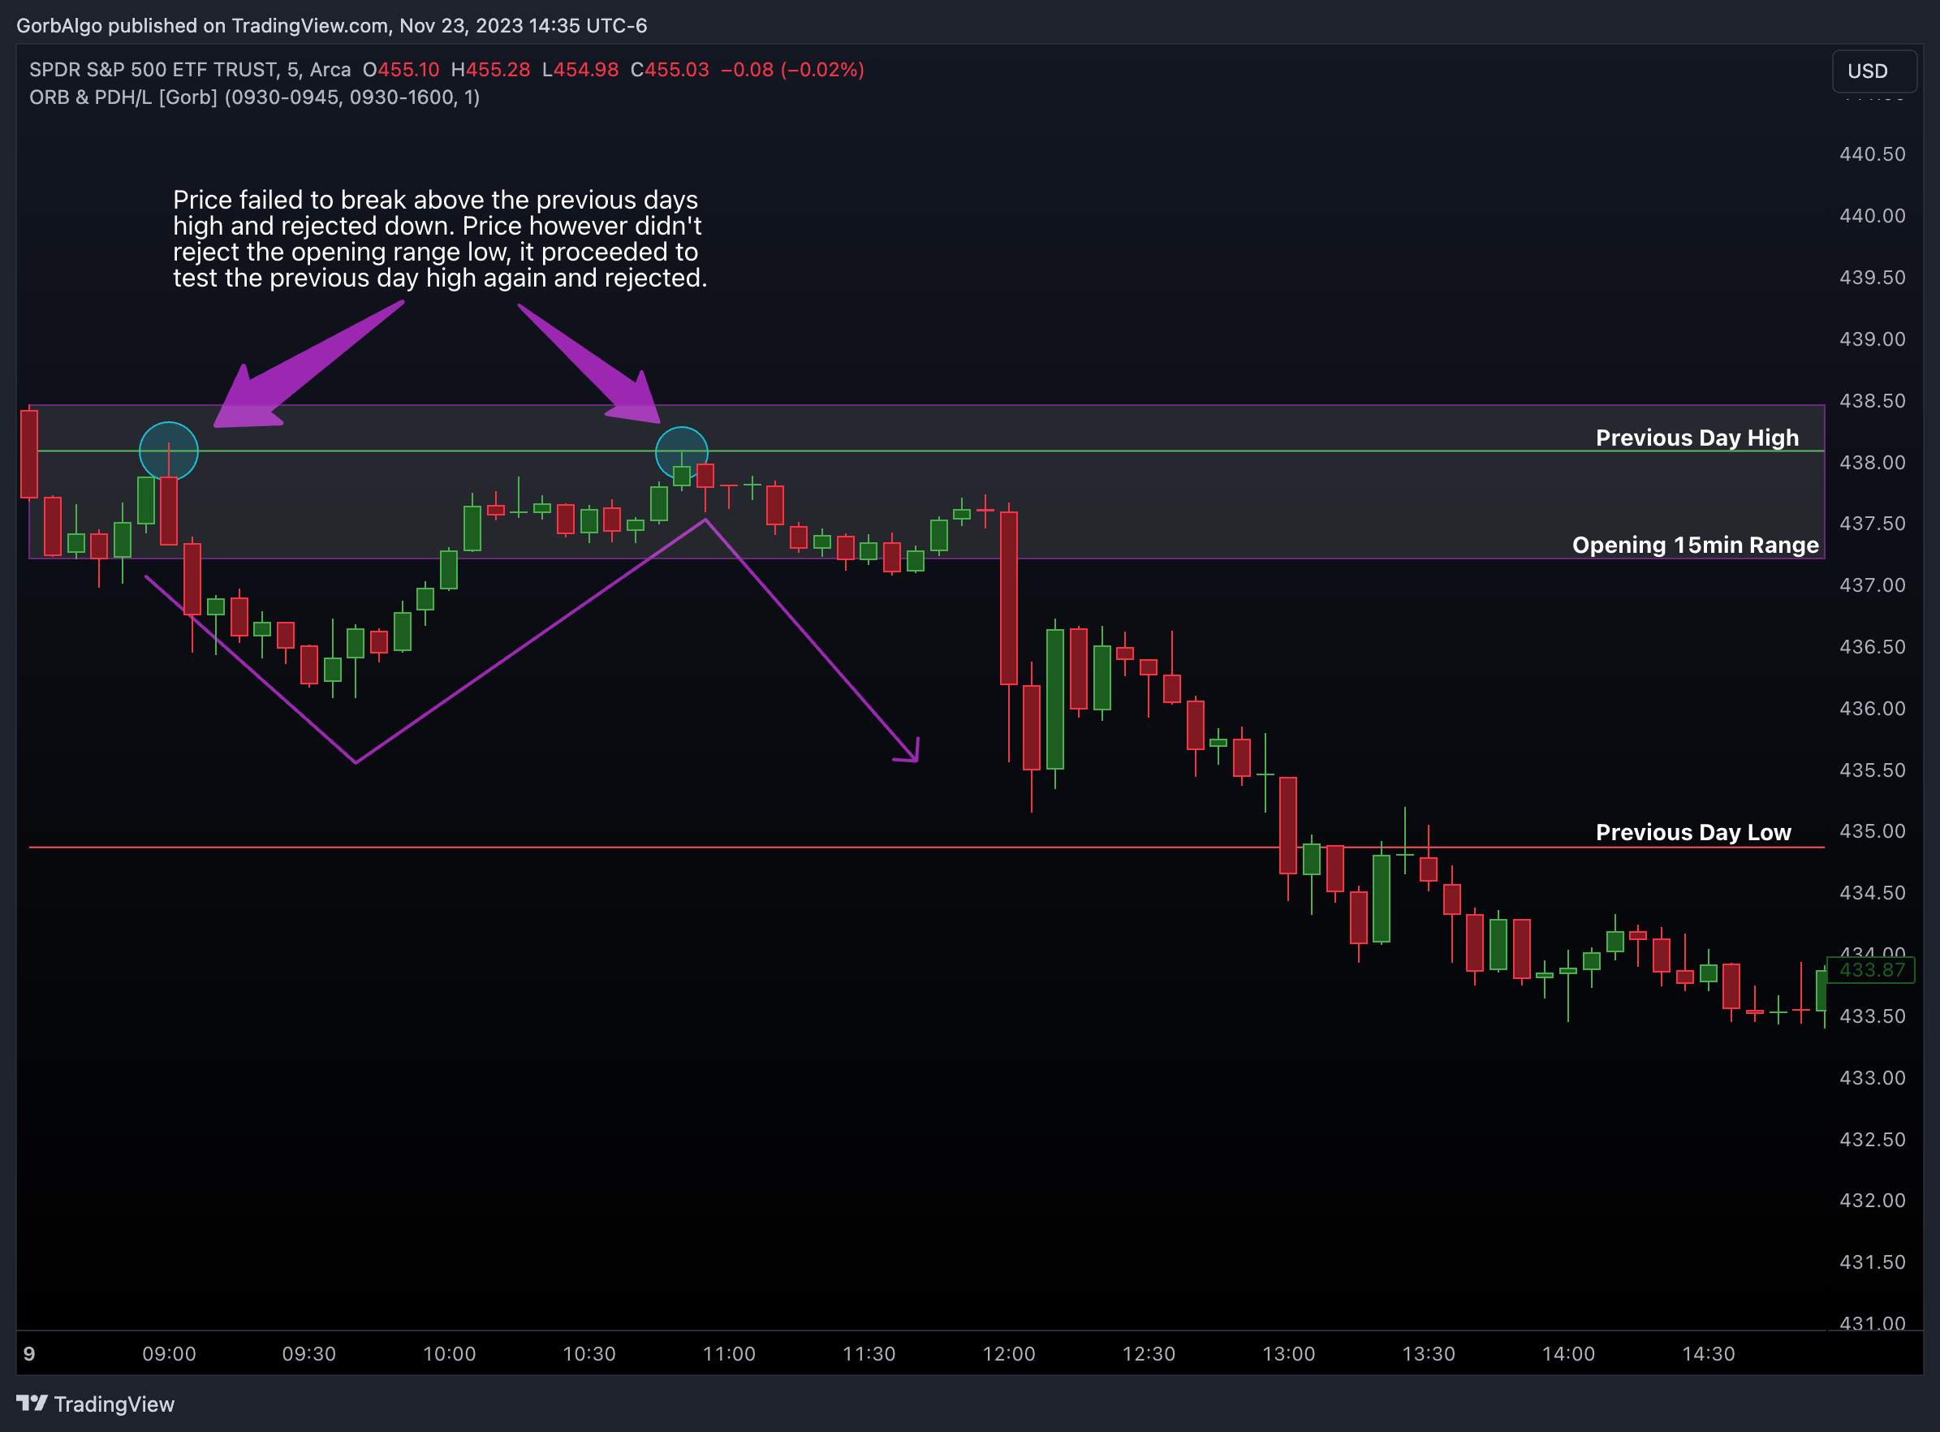Click the 438.00 price axis label
Viewport: 1940px width, 1432px height.
[1872, 462]
